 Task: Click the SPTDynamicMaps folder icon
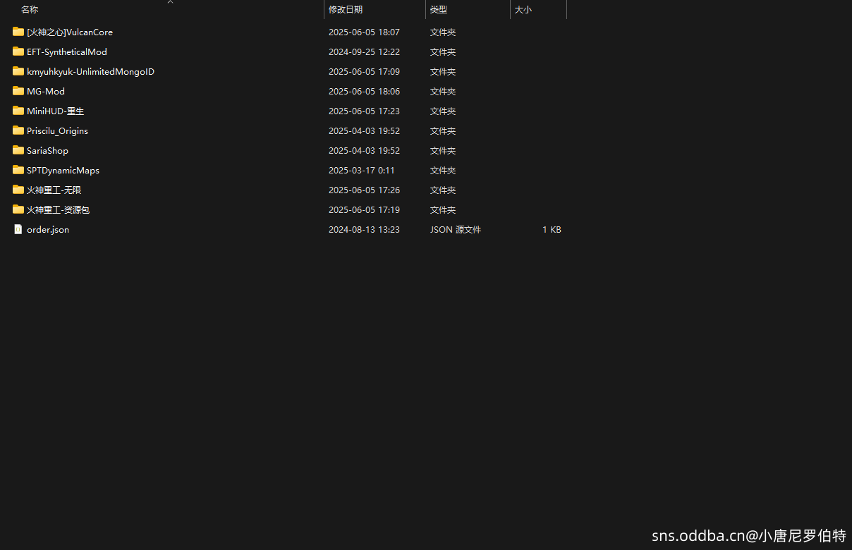[x=18, y=170]
